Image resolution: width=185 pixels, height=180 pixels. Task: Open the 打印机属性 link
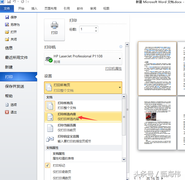pyautogui.click(x=113, y=69)
